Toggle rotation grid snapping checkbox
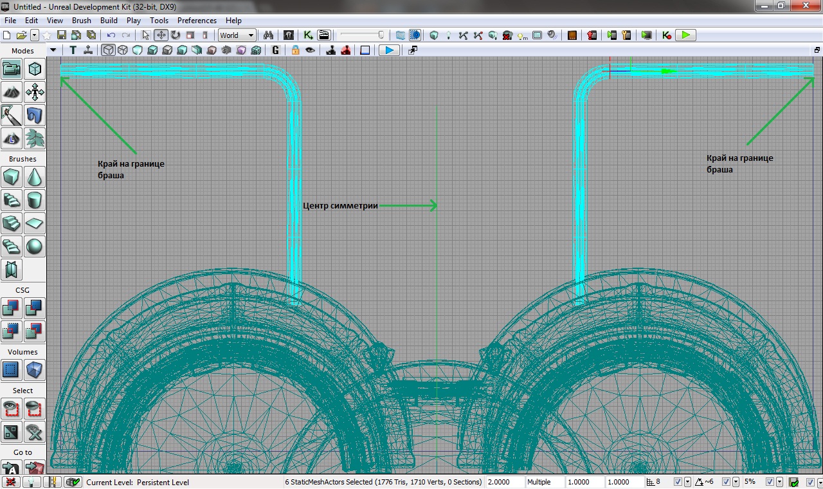This screenshot has width=823, height=489. tap(726, 482)
